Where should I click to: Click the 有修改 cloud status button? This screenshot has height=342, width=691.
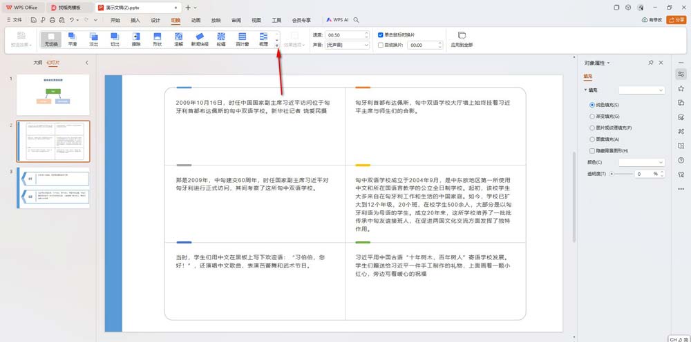(652, 20)
